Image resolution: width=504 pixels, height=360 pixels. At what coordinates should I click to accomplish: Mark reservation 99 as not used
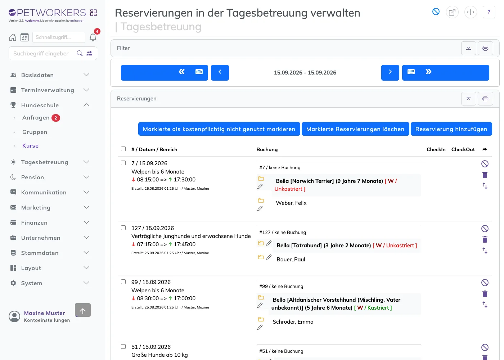[485, 283]
